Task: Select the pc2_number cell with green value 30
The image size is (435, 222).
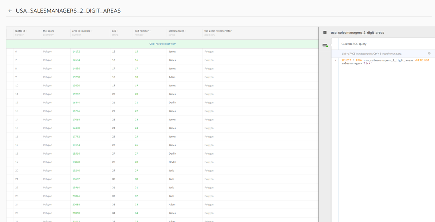Action: (136, 179)
